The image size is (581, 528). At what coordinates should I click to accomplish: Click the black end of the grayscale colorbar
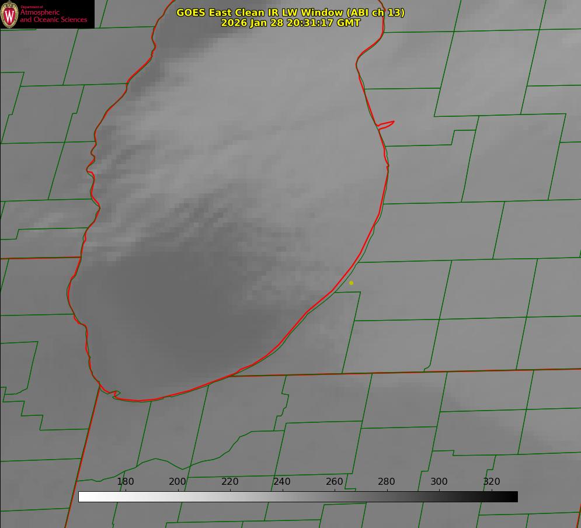[513, 496]
